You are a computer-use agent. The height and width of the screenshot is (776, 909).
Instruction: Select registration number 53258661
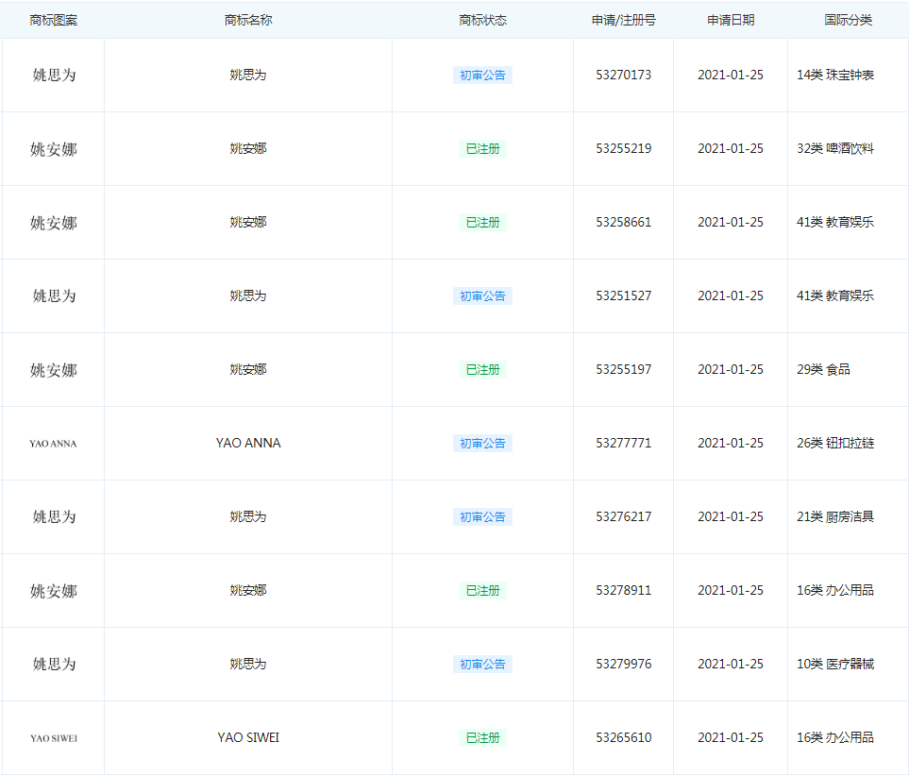[623, 222]
